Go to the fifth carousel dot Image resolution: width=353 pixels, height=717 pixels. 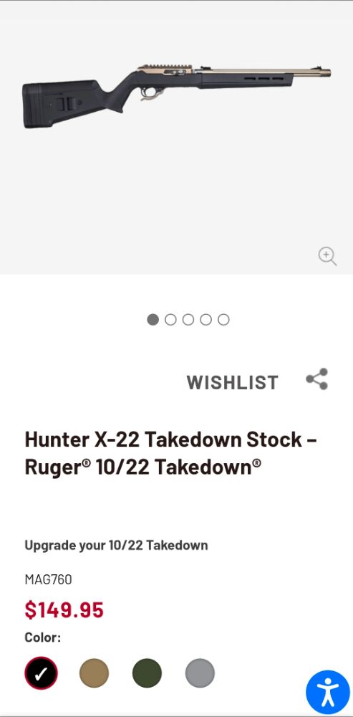[223, 320]
